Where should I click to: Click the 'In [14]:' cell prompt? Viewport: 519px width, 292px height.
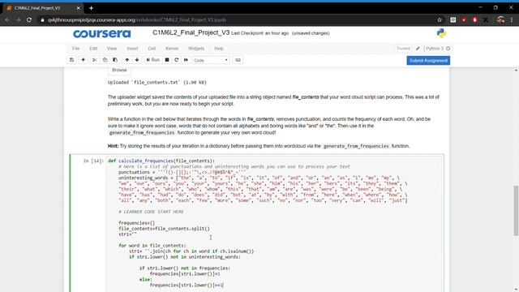pyautogui.click(x=93, y=161)
